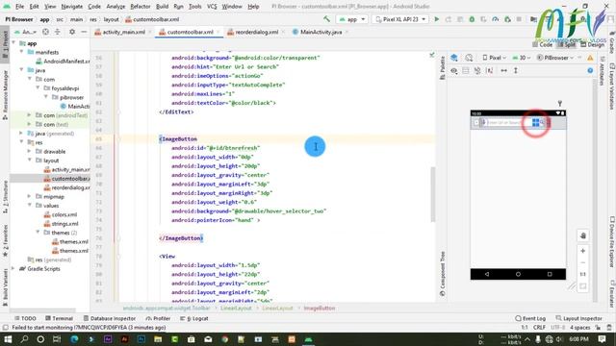616x346 pixels.
Task: Expand the java (generated) folder
Action: (21, 134)
